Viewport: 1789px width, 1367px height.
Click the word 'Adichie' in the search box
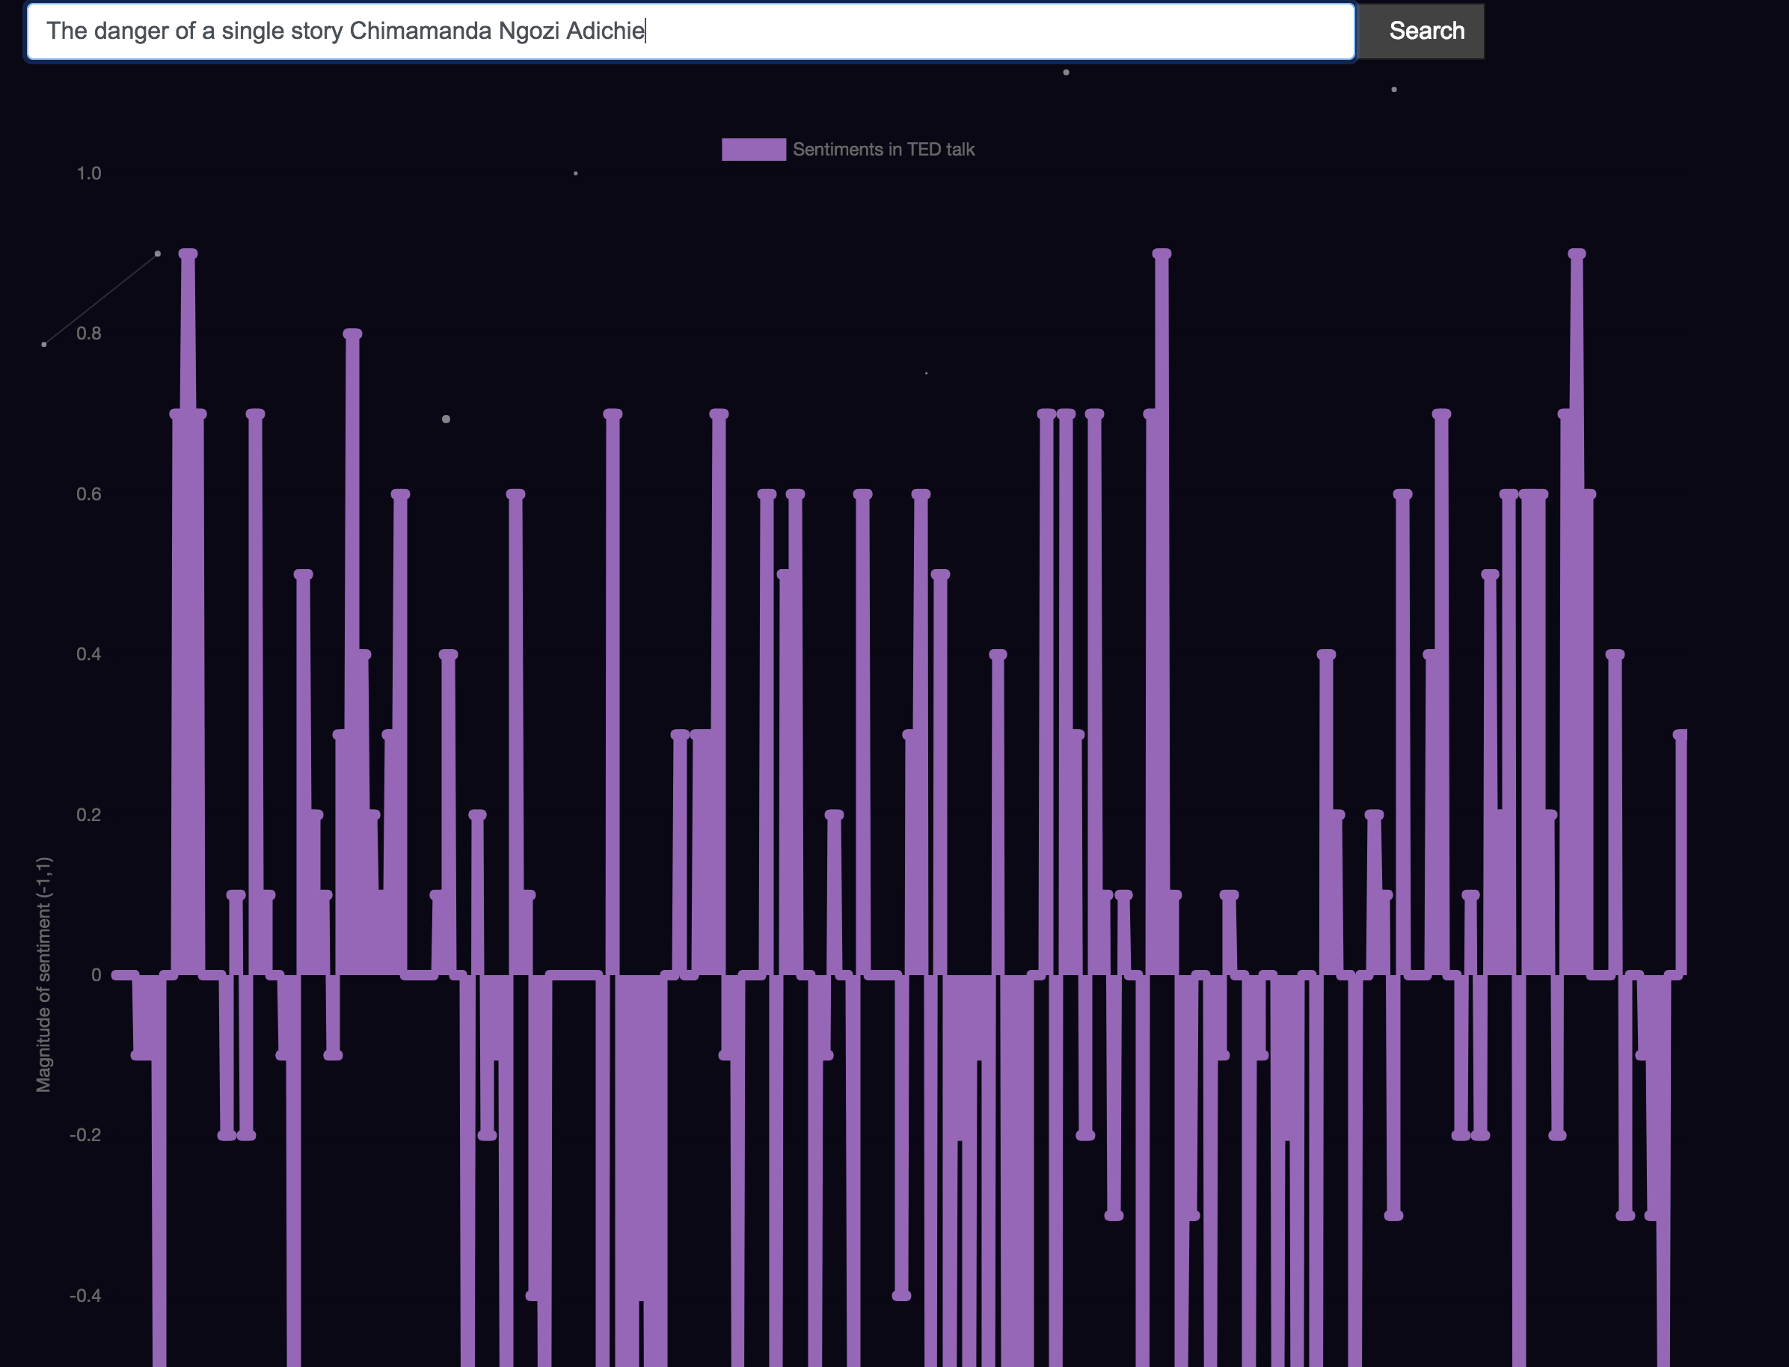[x=606, y=31]
